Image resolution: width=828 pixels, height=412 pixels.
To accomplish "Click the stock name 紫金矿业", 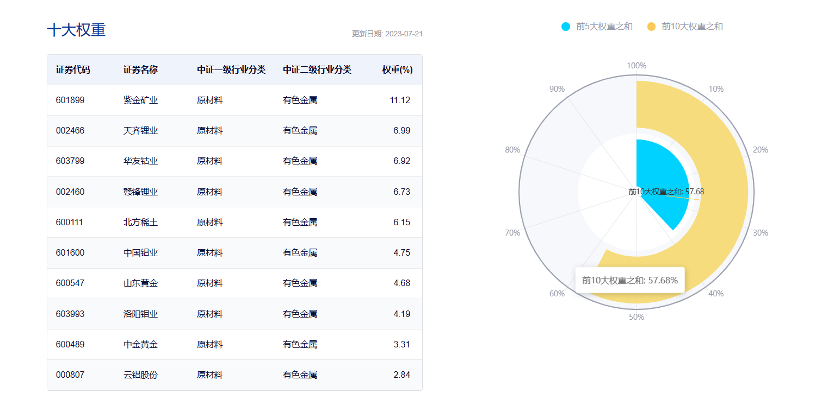I will click(140, 100).
